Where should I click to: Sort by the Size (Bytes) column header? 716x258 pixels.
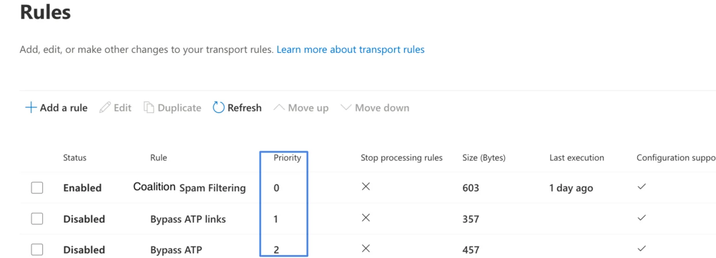[484, 157]
